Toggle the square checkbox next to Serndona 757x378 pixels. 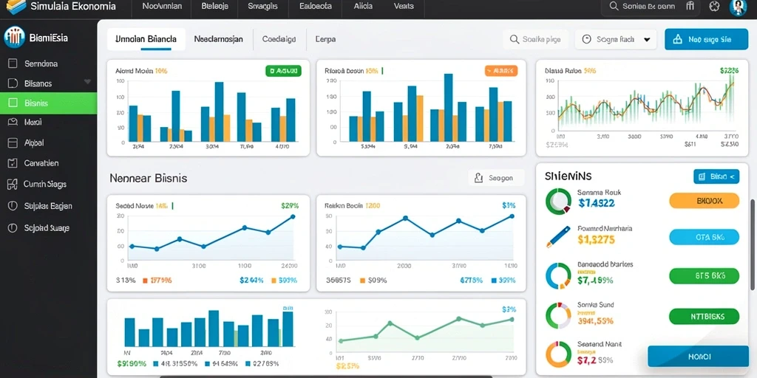pyautogui.click(x=13, y=63)
